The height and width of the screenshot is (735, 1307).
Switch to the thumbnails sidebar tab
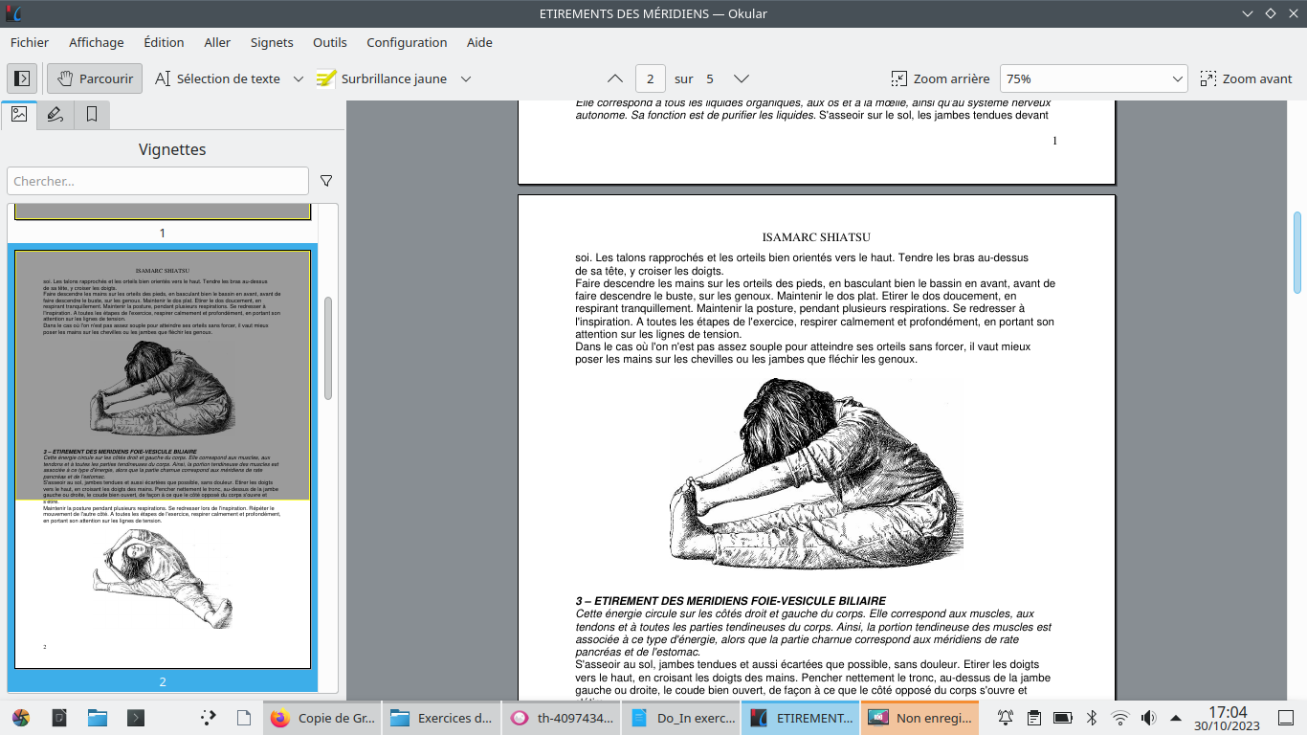click(x=19, y=115)
